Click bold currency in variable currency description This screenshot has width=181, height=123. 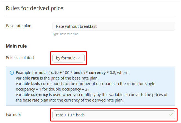(x=40, y=95)
